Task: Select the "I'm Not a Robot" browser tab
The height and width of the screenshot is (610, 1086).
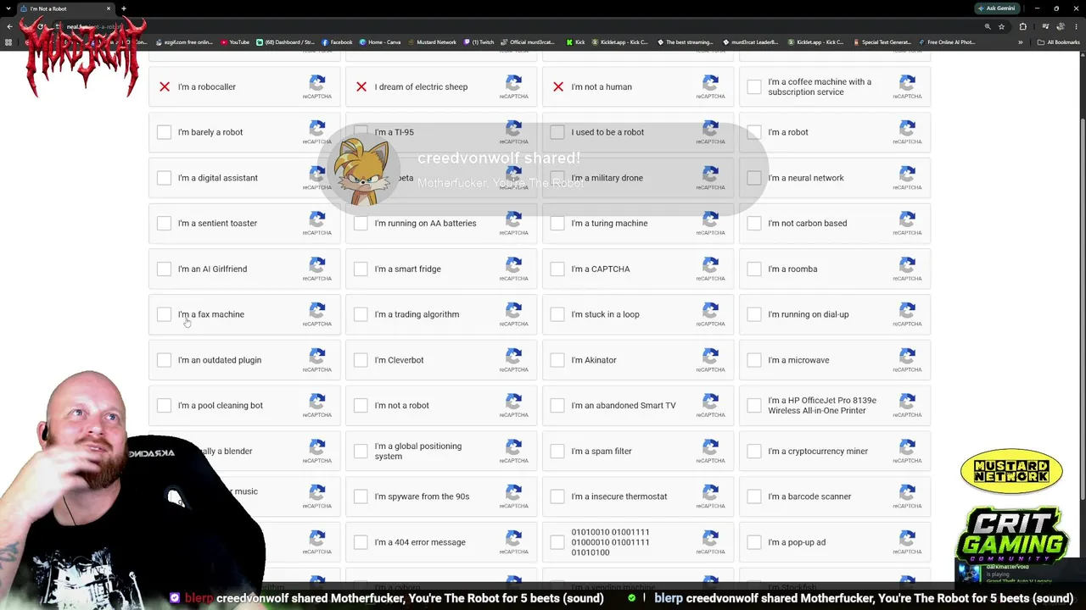Action: (x=66, y=8)
